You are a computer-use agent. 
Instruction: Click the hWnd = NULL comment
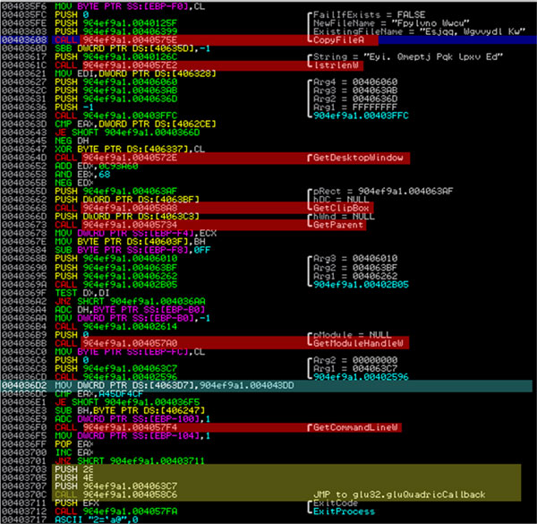(x=344, y=217)
